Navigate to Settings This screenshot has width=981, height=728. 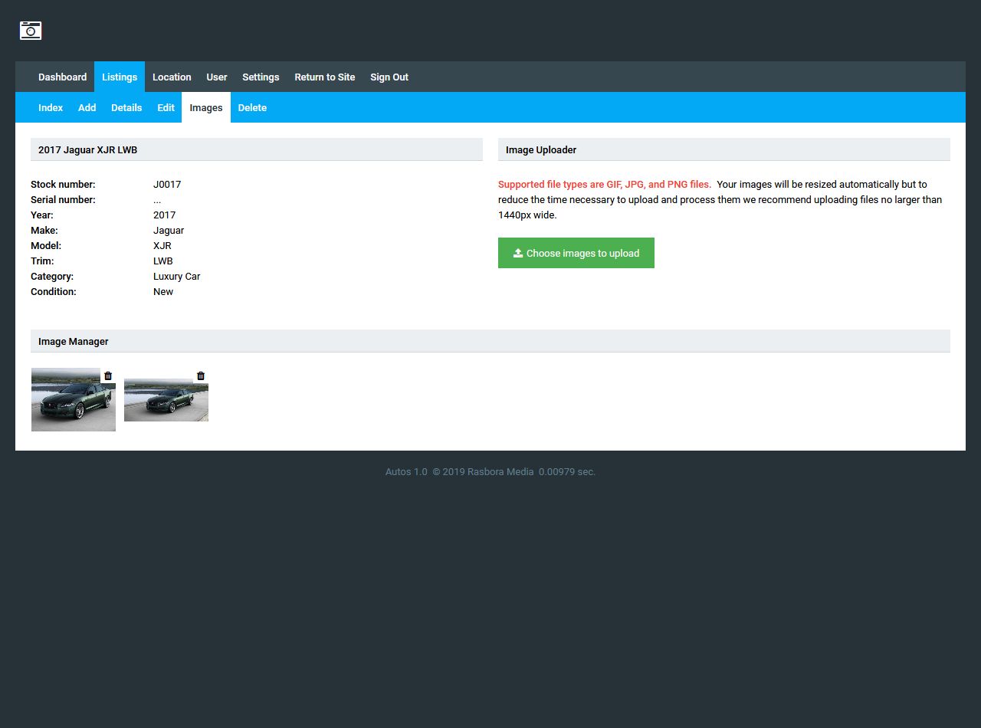coord(261,77)
